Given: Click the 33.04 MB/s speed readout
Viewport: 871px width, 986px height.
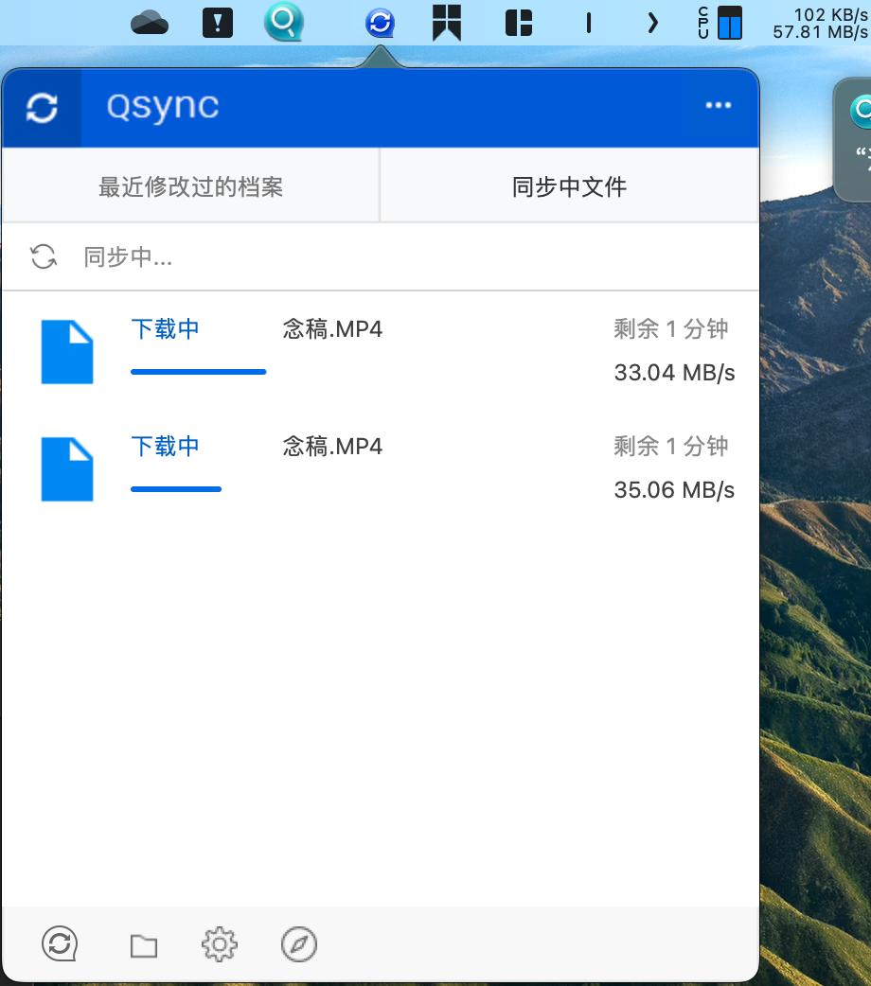Looking at the screenshot, I should click(673, 372).
